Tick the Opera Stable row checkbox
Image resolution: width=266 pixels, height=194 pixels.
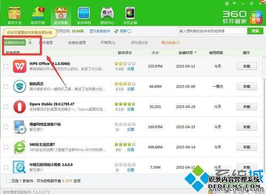point(6,107)
